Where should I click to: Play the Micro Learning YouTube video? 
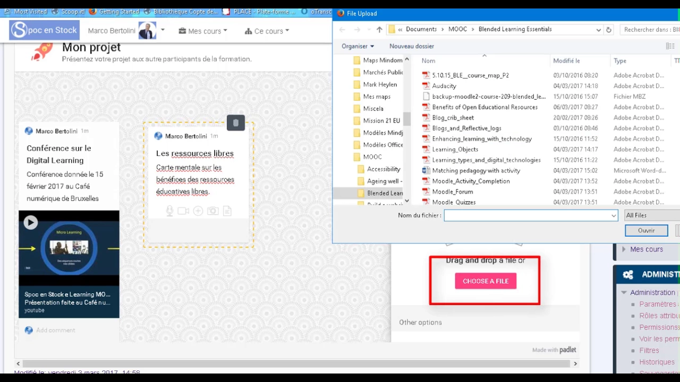click(31, 222)
